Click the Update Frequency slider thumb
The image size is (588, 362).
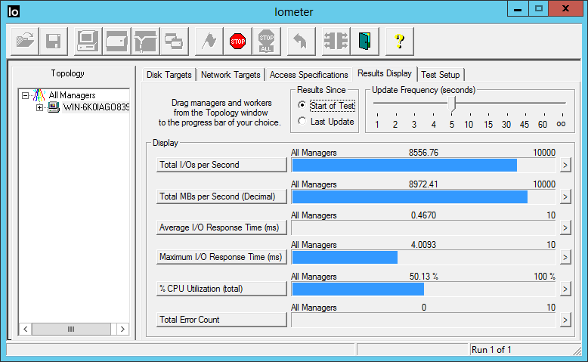click(452, 104)
